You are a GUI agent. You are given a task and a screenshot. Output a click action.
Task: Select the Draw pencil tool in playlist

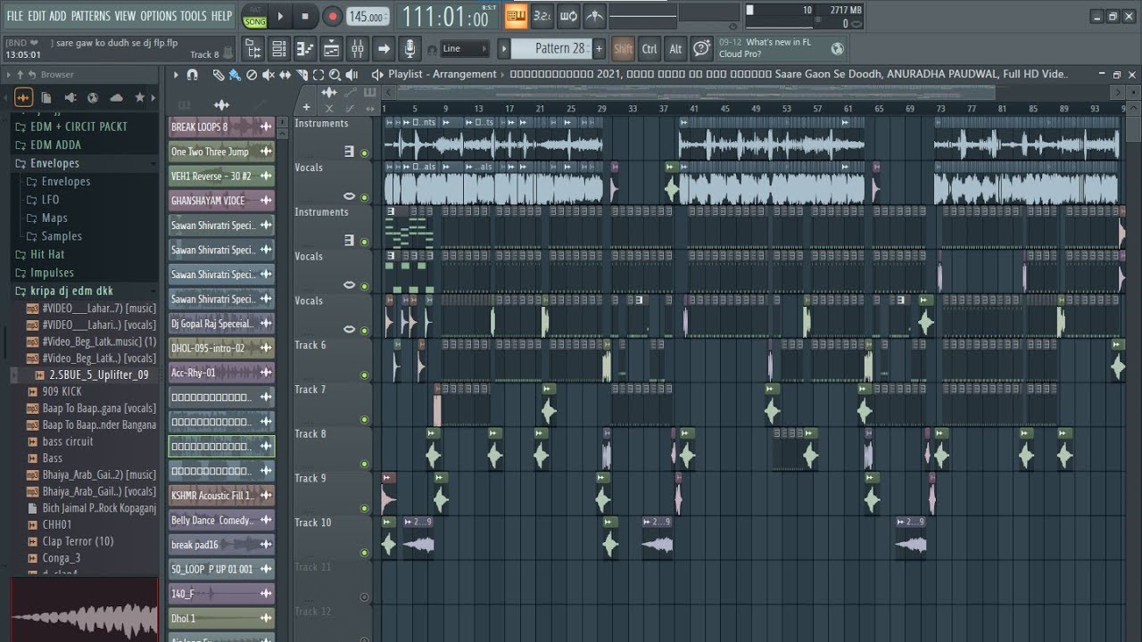[x=218, y=75]
